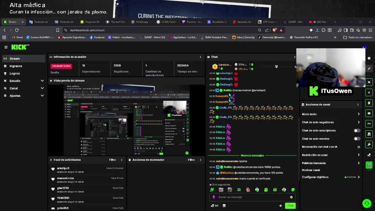Open Moderación del chat con IA
Image resolution: width=375 pixels, height=211 pixels.
click(331, 147)
